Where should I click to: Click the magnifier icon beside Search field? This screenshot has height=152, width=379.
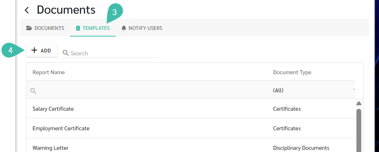point(66,53)
